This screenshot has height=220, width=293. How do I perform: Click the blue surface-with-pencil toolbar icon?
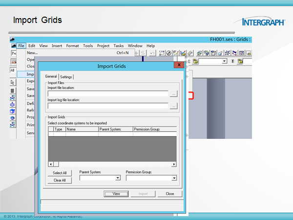point(183,53)
